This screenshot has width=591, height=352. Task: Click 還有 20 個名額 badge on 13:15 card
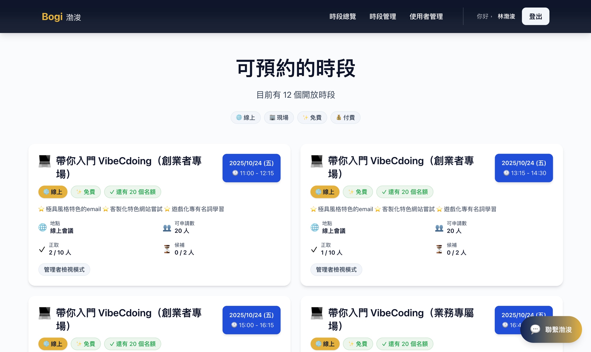(x=405, y=192)
